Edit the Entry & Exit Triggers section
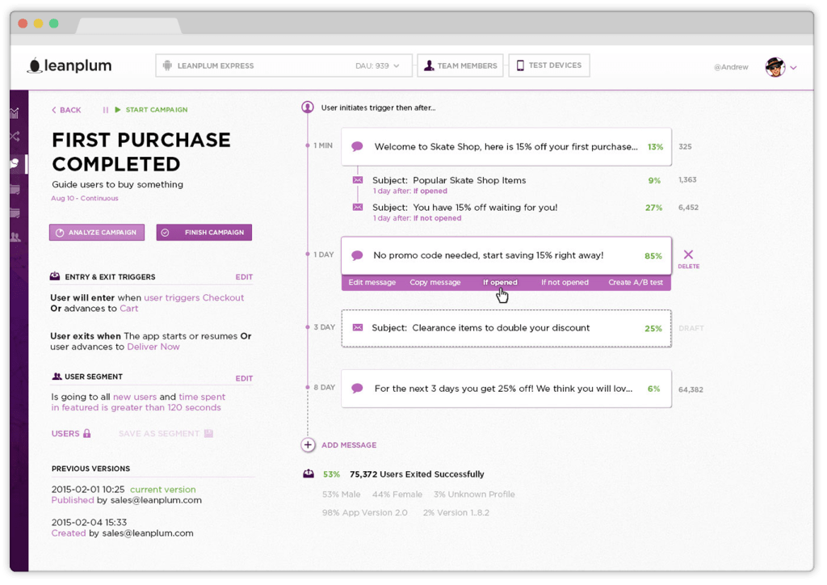This screenshot has width=827, height=585. tap(244, 277)
